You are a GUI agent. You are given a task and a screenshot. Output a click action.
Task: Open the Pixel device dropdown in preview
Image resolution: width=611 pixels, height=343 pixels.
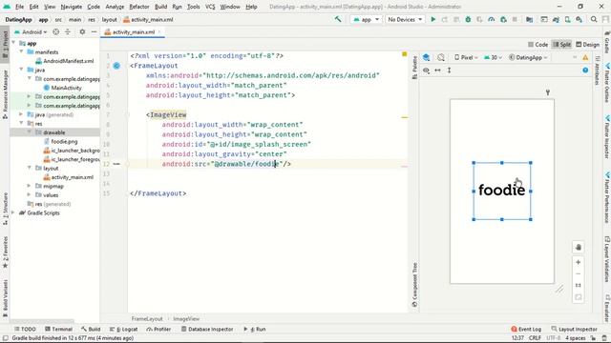tap(467, 57)
